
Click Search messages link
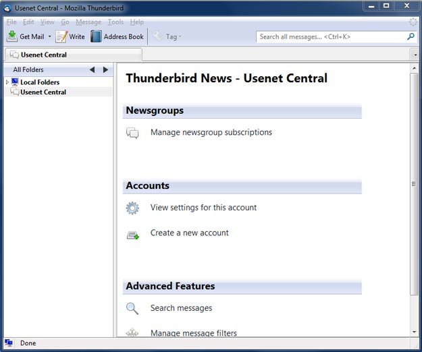pos(181,308)
